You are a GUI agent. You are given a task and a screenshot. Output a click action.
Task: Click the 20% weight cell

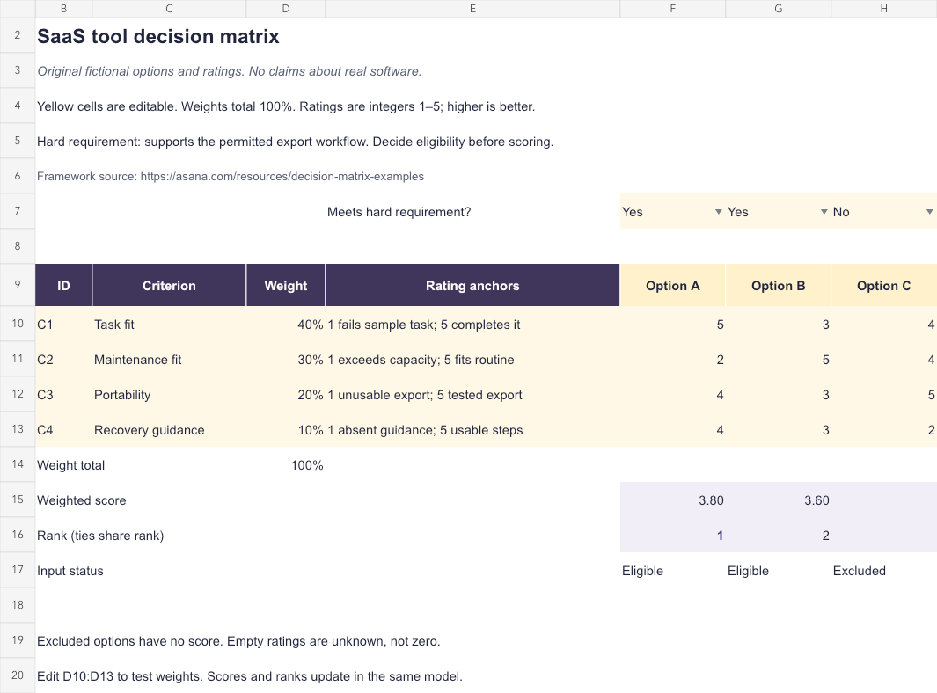pyautogui.click(x=286, y=395)
